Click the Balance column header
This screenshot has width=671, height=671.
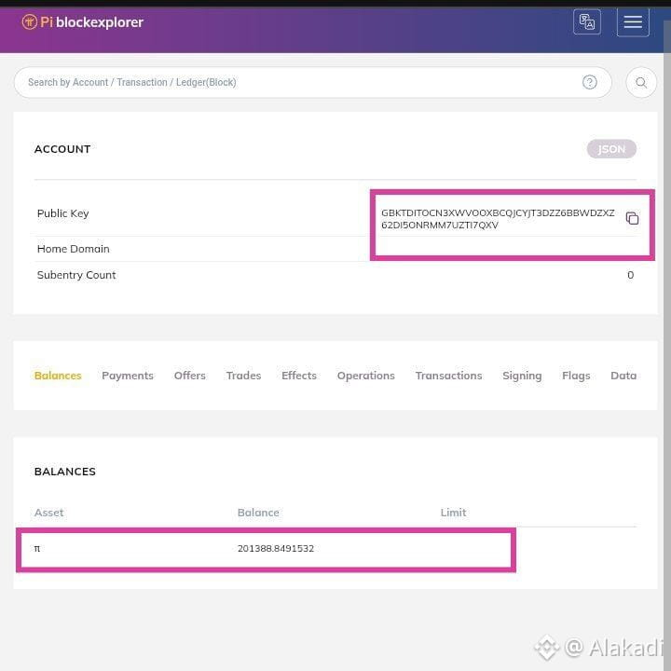[258, 513]
